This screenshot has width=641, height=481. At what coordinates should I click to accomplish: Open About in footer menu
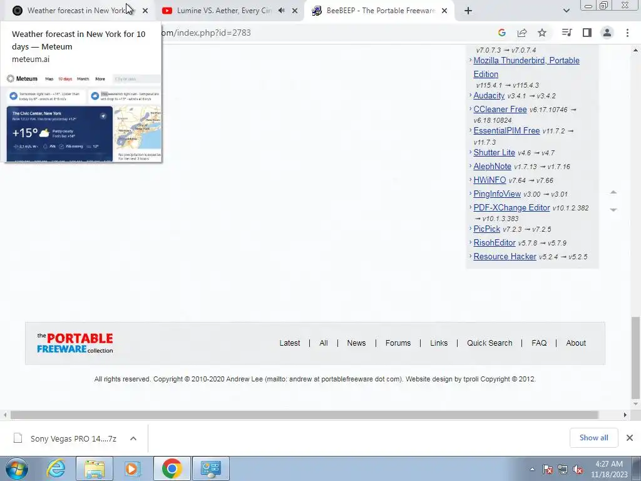(x=576, y=343)
